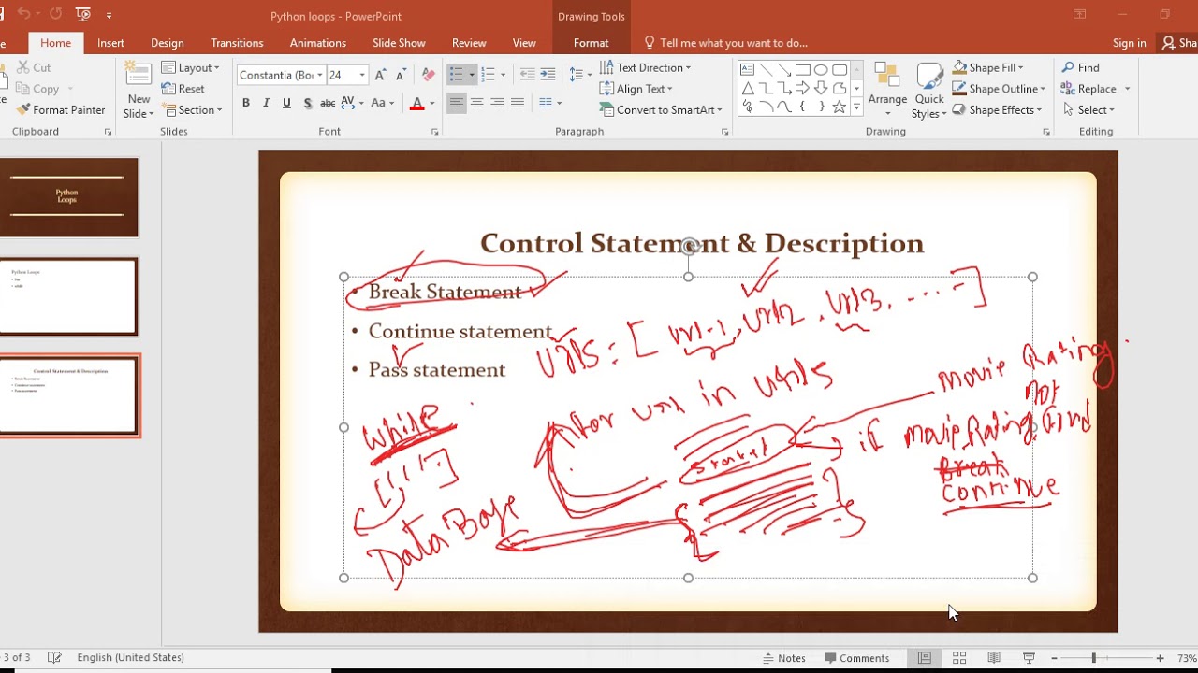Open font color picker swatch

(417, 103)
